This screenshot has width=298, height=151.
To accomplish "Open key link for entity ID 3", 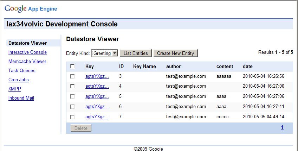I will point(97,76).
